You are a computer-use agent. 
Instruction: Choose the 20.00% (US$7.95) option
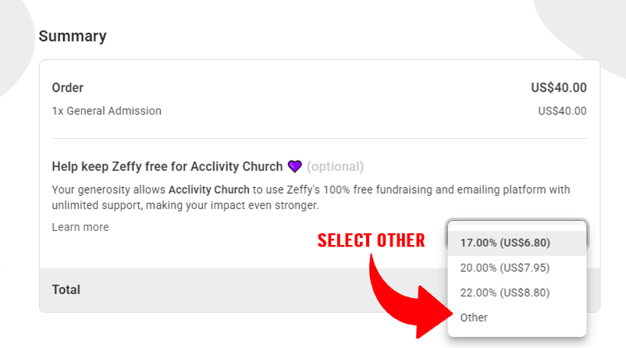(505, 268)
